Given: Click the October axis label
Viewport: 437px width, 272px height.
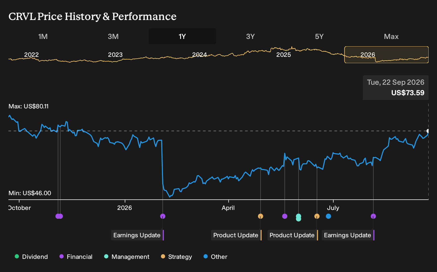Looking at the screenshot, I should click(x=20, y=208).
